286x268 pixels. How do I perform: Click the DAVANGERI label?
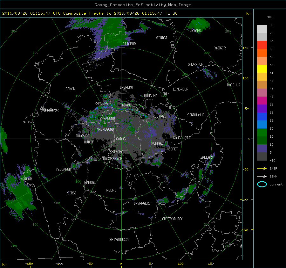pos(142,203)
